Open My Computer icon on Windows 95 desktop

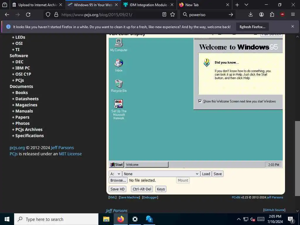point(119,45)
